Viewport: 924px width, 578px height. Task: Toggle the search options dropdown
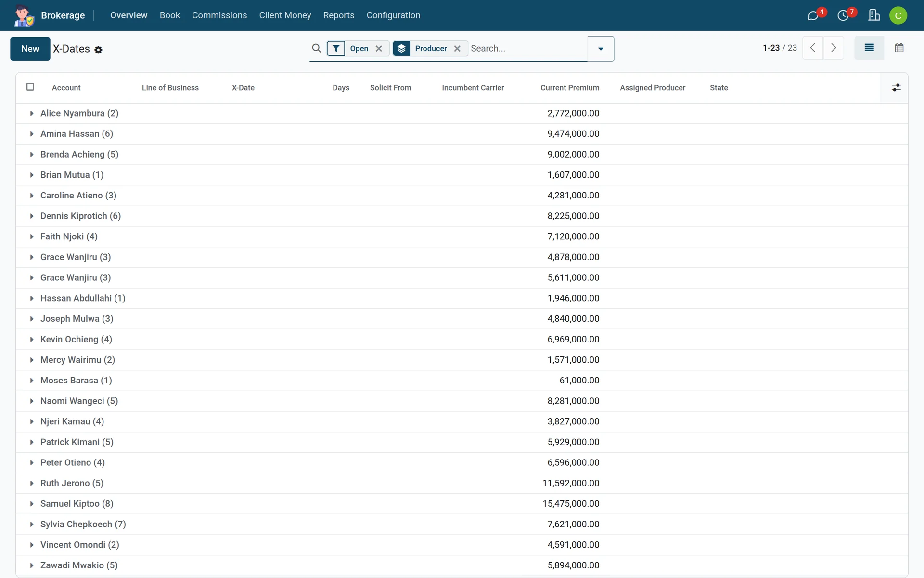point(601,49)
